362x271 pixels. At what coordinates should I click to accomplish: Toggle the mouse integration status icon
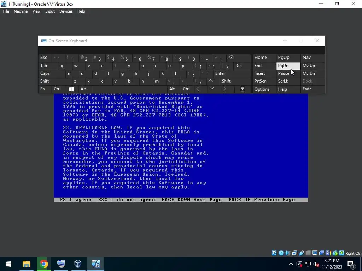click(335, 253)
